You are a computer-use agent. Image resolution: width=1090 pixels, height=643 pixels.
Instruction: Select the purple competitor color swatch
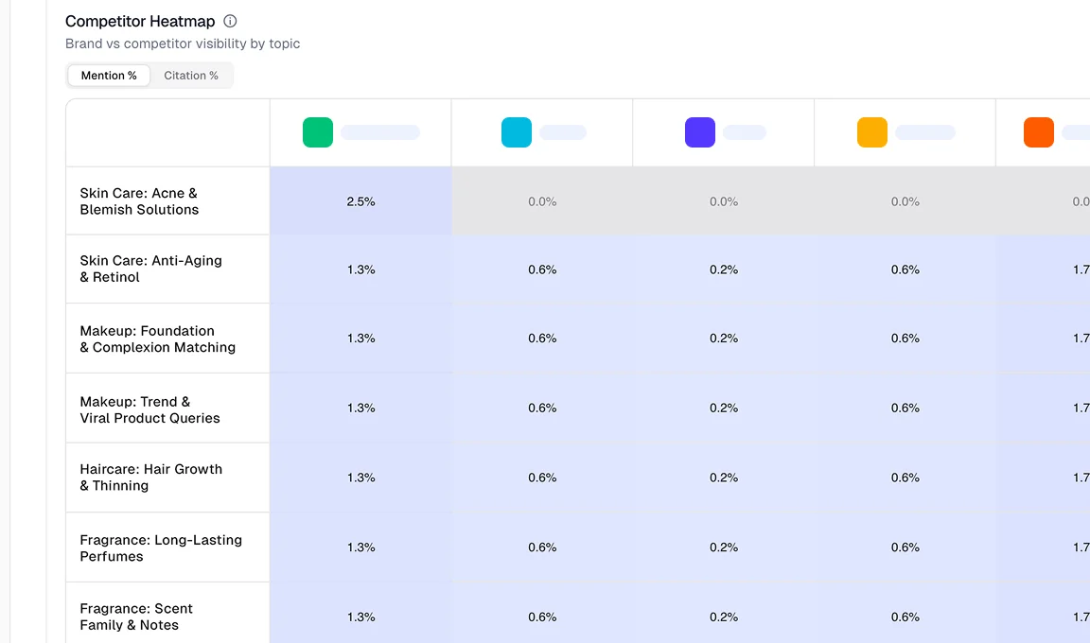[699, 132]
